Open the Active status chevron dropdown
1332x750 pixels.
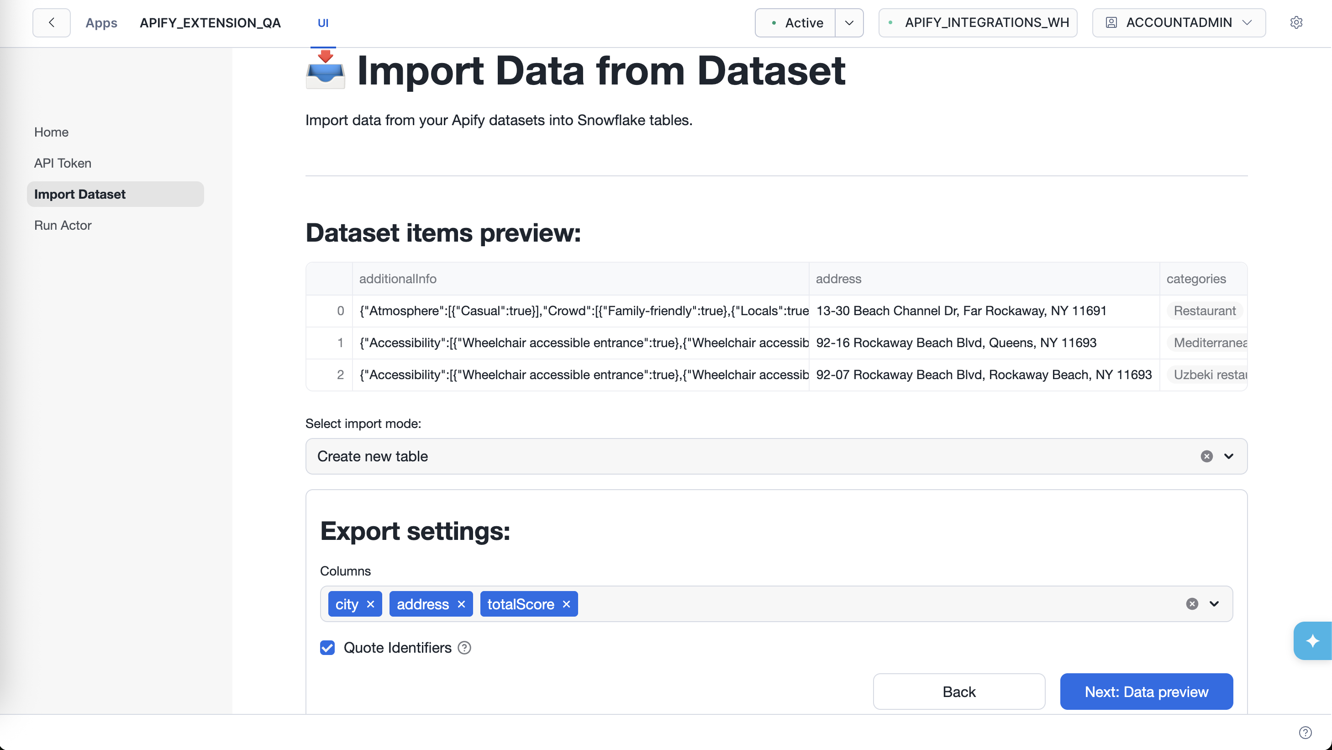point(848,22)
